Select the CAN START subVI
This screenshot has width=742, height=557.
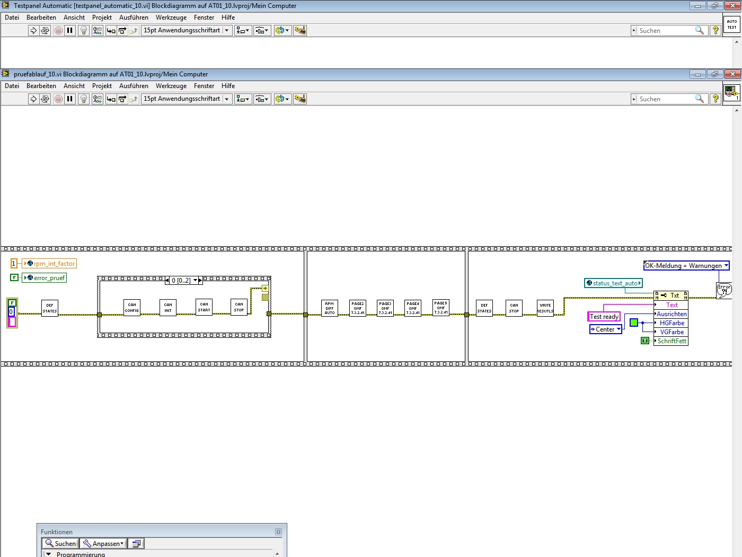pyautogui.click(x=204, y=307)
